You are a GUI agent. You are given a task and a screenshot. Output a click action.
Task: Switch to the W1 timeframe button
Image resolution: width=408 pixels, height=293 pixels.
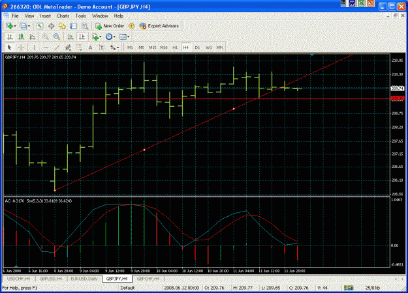(x=208, y=48)
